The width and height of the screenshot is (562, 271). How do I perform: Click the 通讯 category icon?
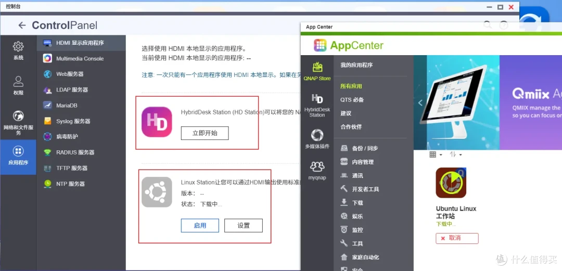344,175
